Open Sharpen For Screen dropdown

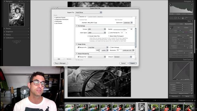[97, 57]
